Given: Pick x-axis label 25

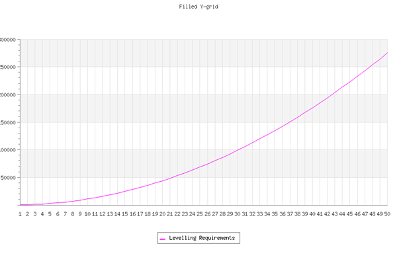Looking at the screenshot, I should coord(200,214).
